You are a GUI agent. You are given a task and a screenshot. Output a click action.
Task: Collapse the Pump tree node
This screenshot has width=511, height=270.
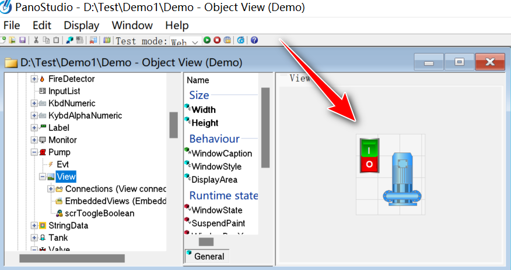34,152
